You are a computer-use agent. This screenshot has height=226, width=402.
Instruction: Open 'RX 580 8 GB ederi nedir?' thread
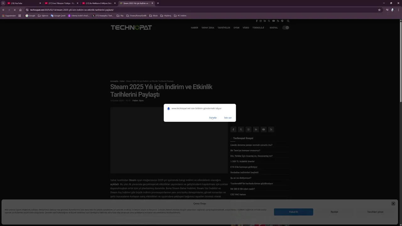pos(242,189)
